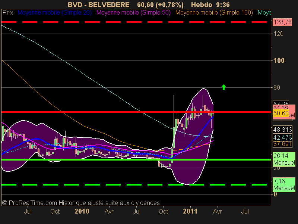Select Moyenne mobile (Simple 20) legend
Viewport: 298px width, 224px height.
point(54,13)
